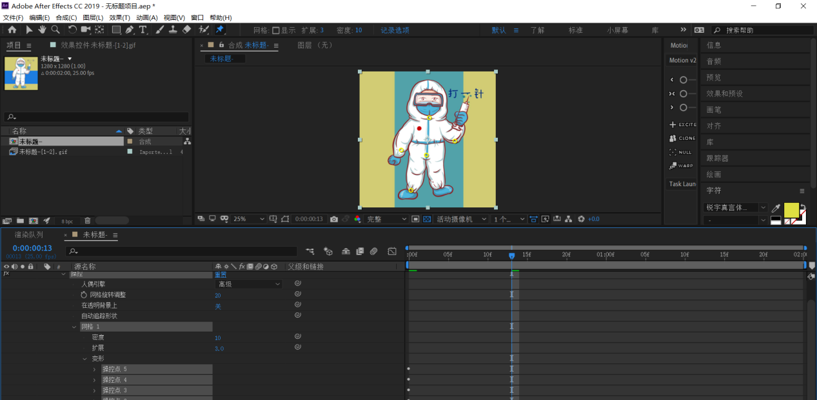Expand 操控点 4

(x=95, y=380)
